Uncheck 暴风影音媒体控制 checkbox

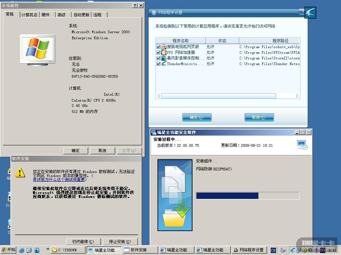(159, 58)
